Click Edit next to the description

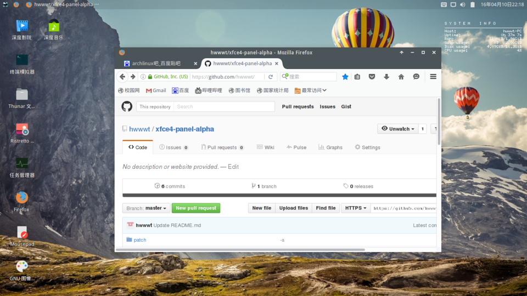point(233,167)
